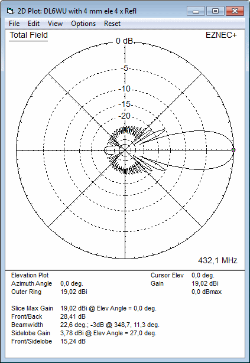Click the Sidelobe Gain label
Screen dimensions: 250x363
(x=31, y=333)
